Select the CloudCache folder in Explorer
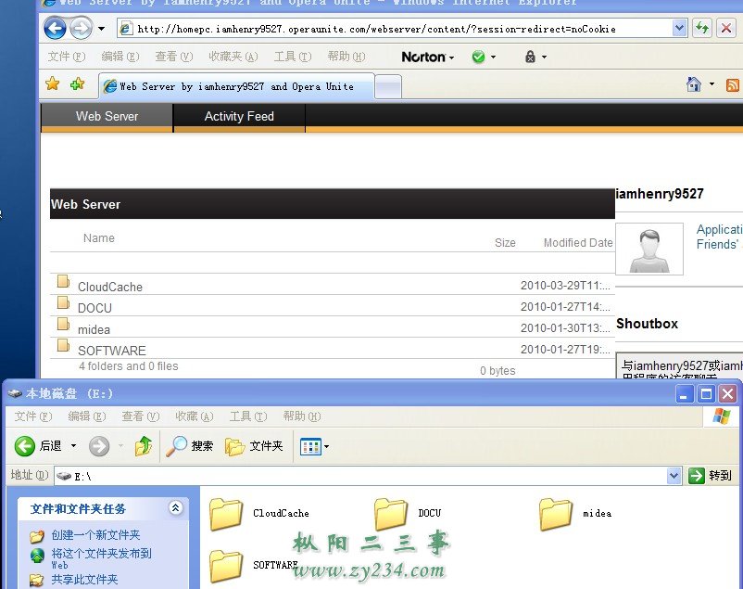This screenshot has height=589, width=743. [259, 514]
